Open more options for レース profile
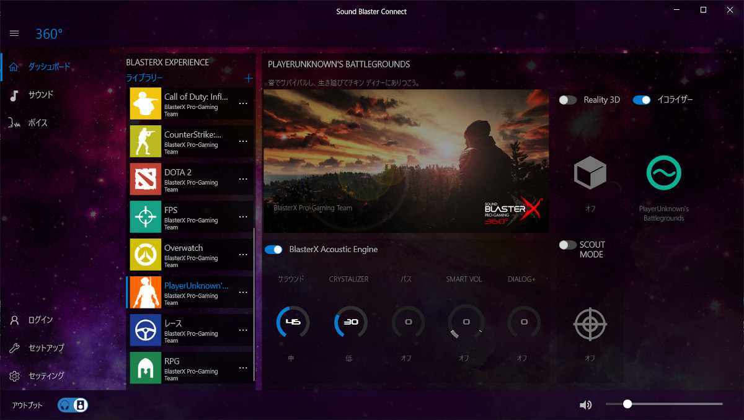Screen dimensions: 744x420 [243, 331]
